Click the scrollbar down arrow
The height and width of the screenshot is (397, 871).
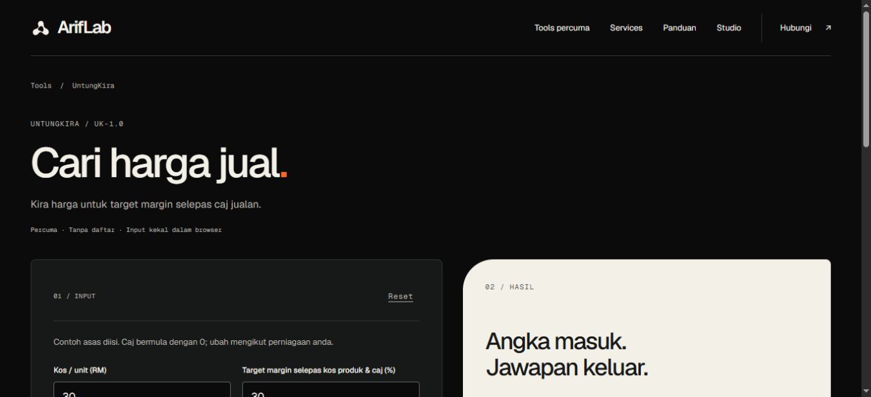pos(866,391)
